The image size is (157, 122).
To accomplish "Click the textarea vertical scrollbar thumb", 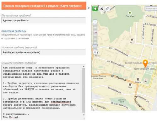I will [x=84, y=90].
